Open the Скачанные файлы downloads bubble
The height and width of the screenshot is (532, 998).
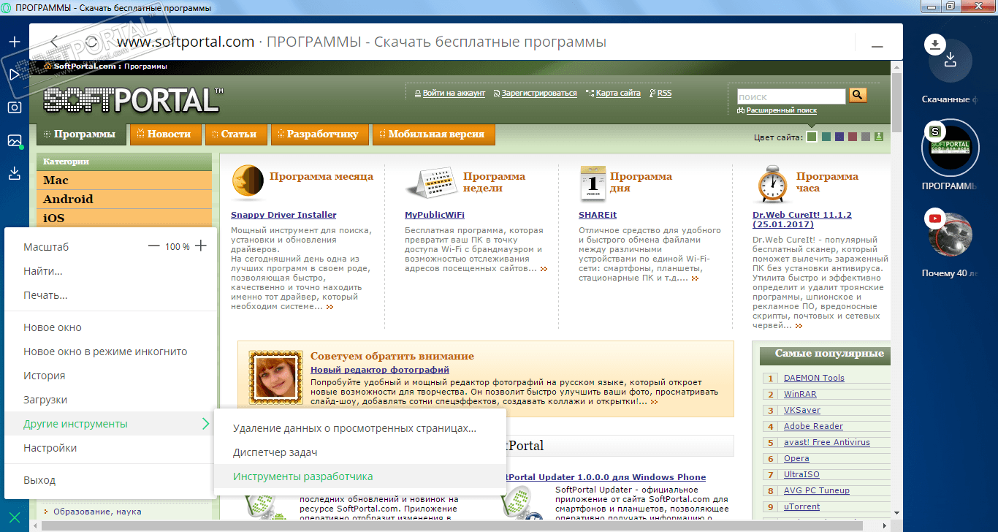pos(951,60)
